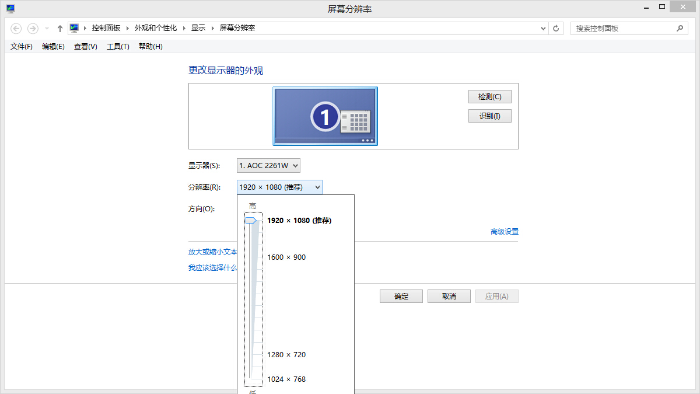Screen dimensions: 700x394
Task: Select the monitor 1 display thumbnail
Action: pyautogui.click(x=325, y=116)
